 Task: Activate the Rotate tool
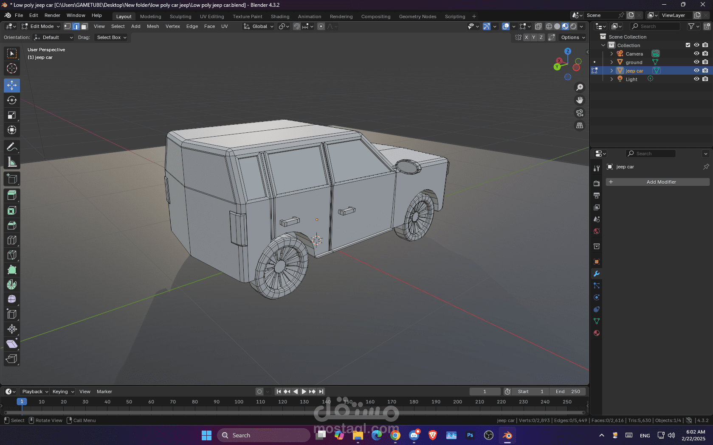pyautogui.click(x=12, y=100)
